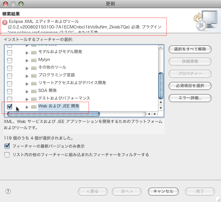This screenshot has height=202, width=221.
Task: Click the window resize grip corner
Action: click(x=218, y=199)
